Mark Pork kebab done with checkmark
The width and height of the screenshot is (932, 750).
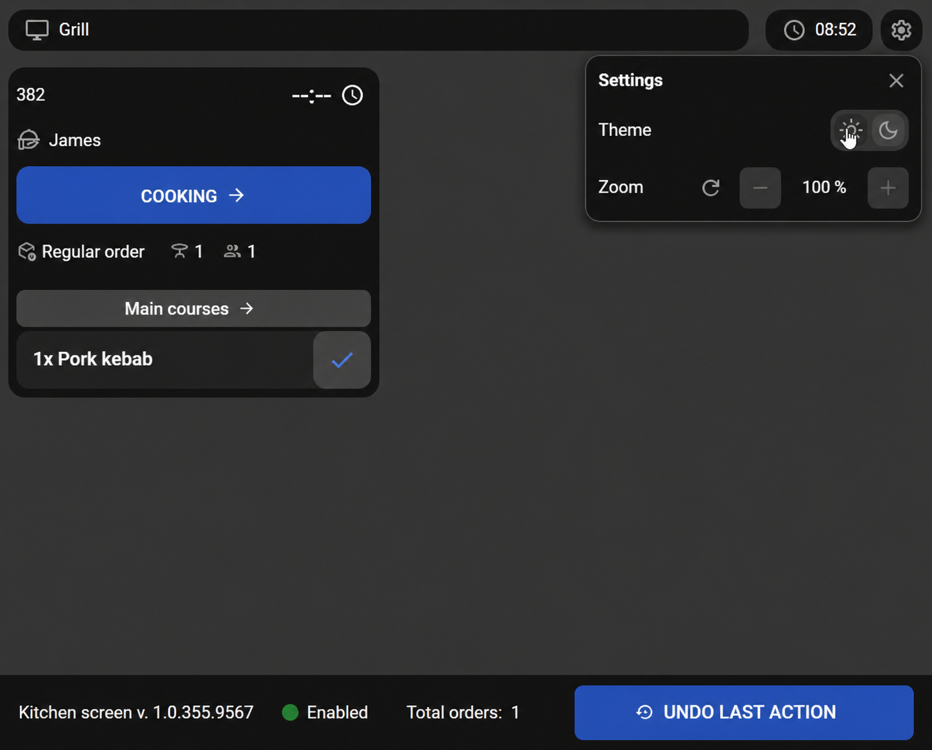[x=342, y=360]
